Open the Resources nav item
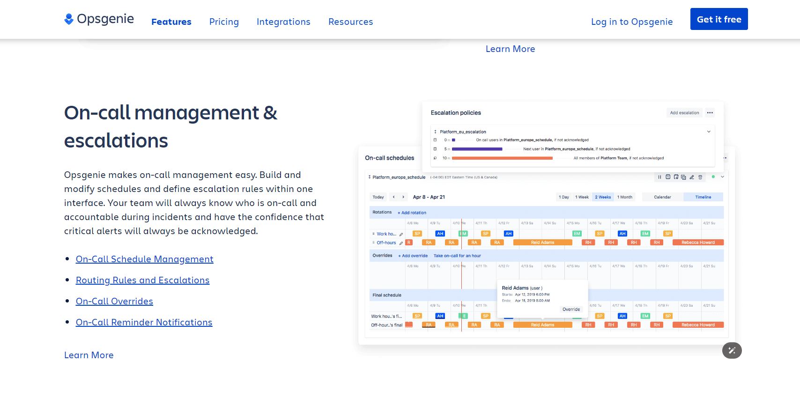This screenshot has width=800, height=398. (x=351, y=22)
